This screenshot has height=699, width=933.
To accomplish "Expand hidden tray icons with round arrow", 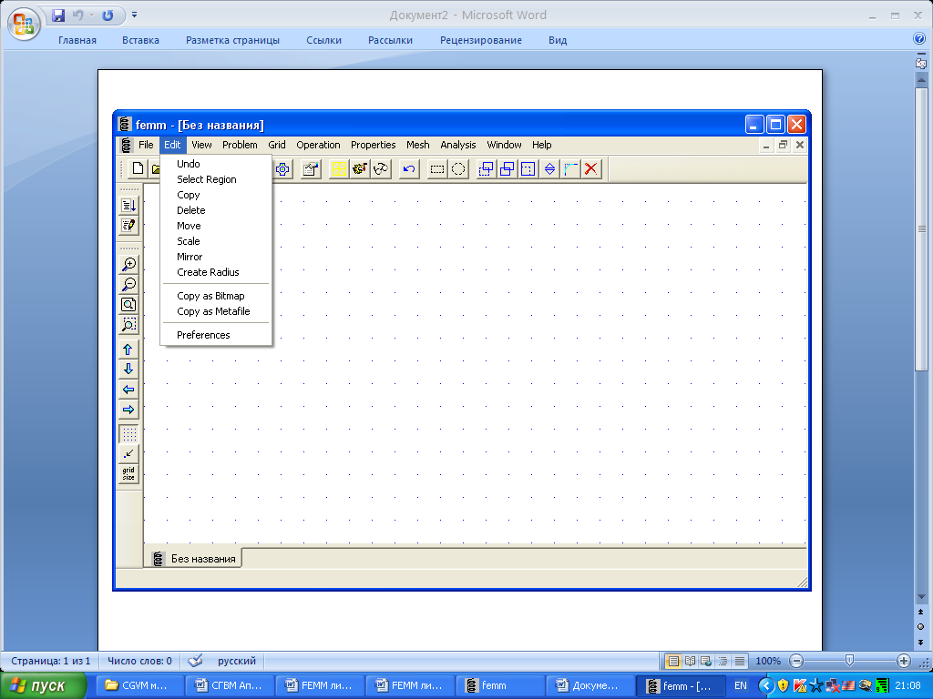I will coord(766,686).
